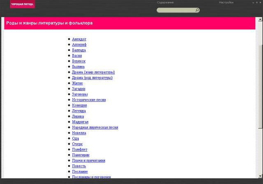Open the Содержание menu
The height and width of the screenshot is (184, 263).
coord(165,2)
